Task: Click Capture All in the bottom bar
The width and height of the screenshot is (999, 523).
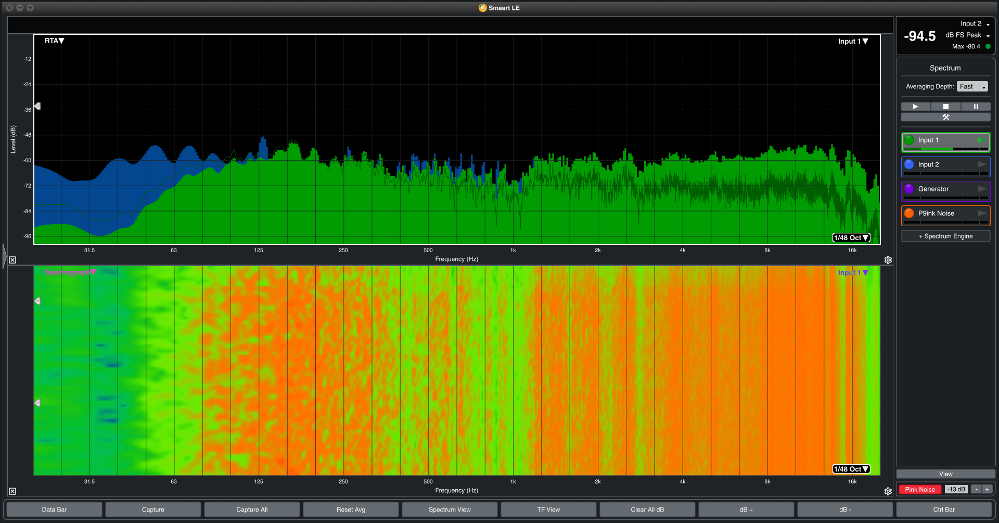Action: (x=252, y=509)
